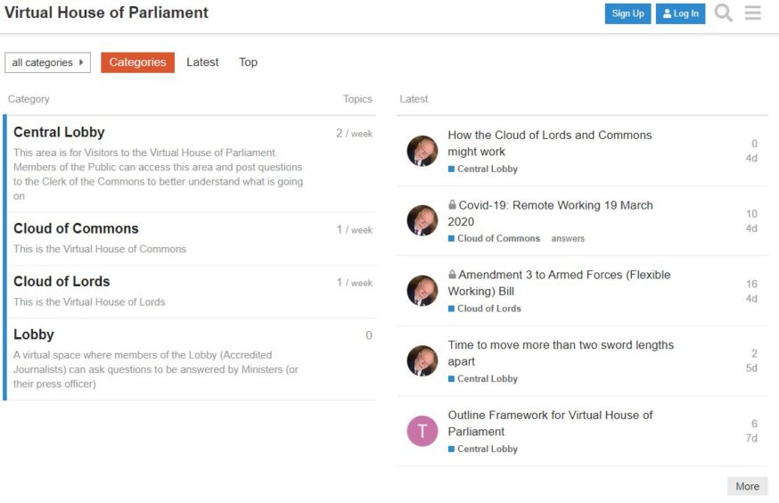Screen dimensions: 779x503
Task: Click the Log In button
Action: [681, 14]
